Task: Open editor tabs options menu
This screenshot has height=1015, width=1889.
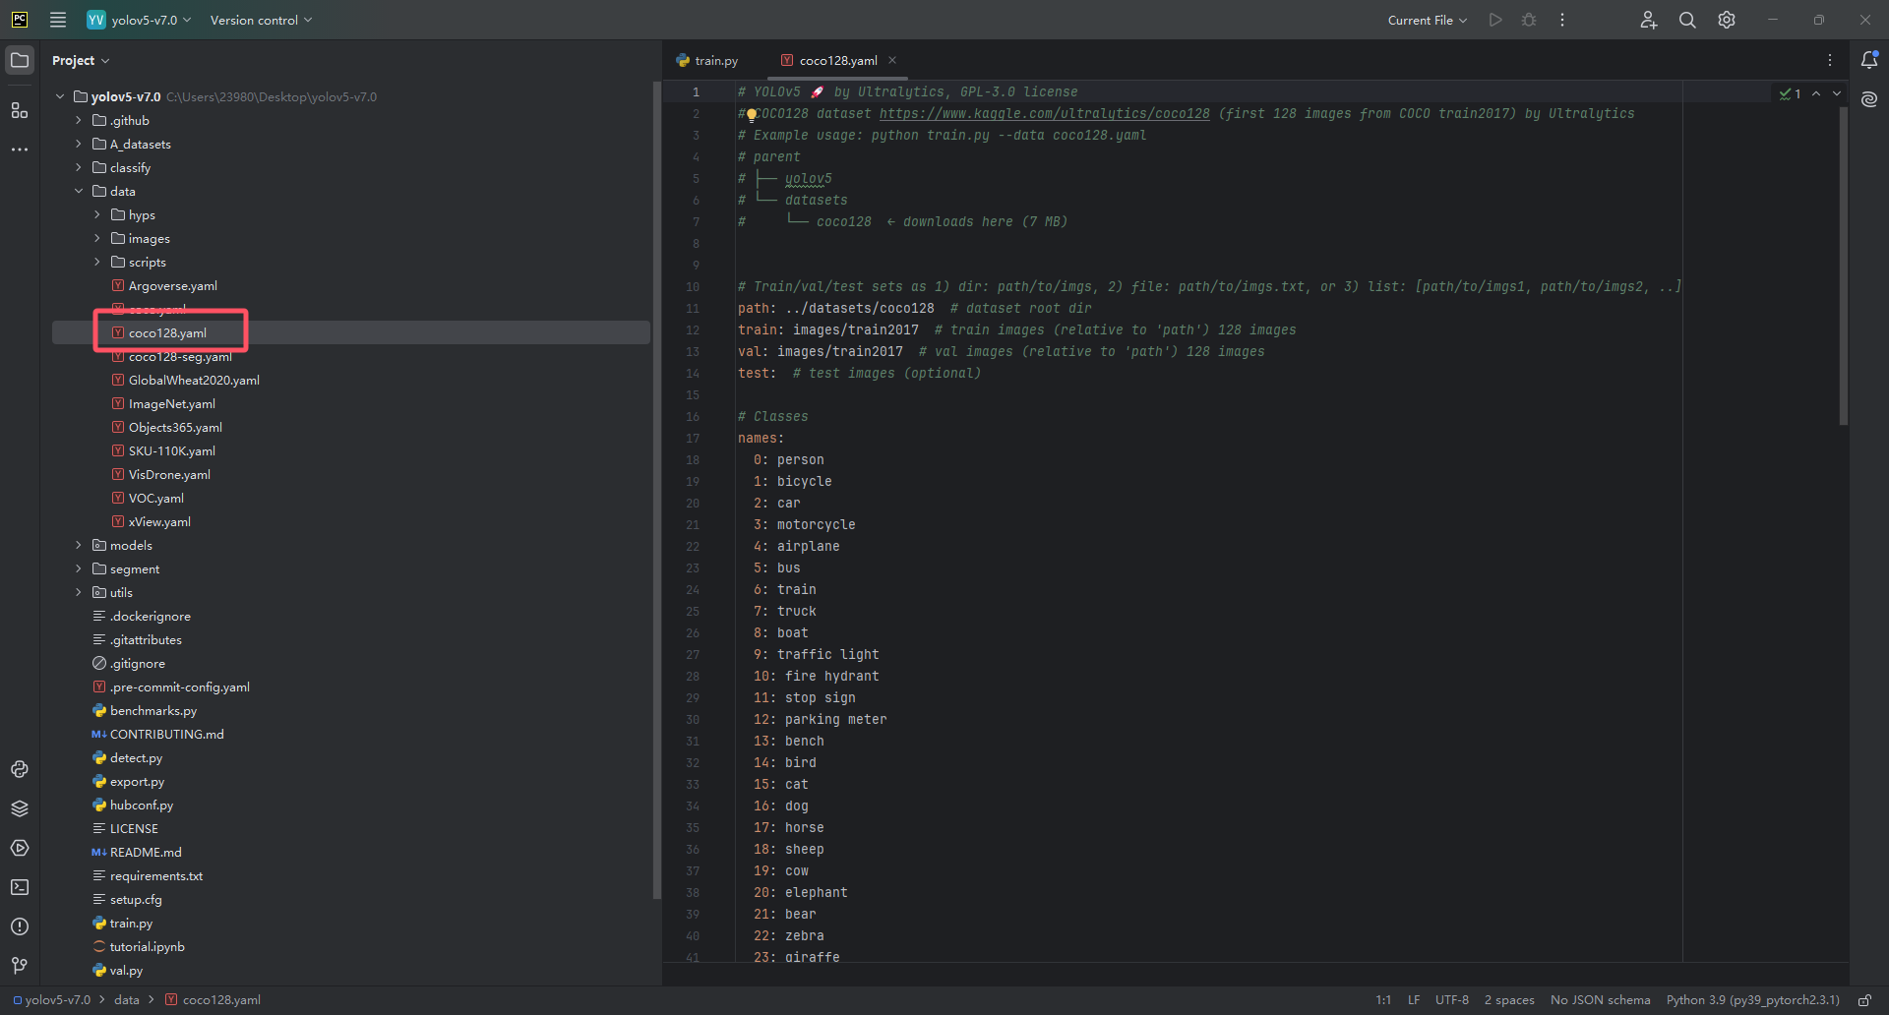Action: click(x=1830, y=60)
